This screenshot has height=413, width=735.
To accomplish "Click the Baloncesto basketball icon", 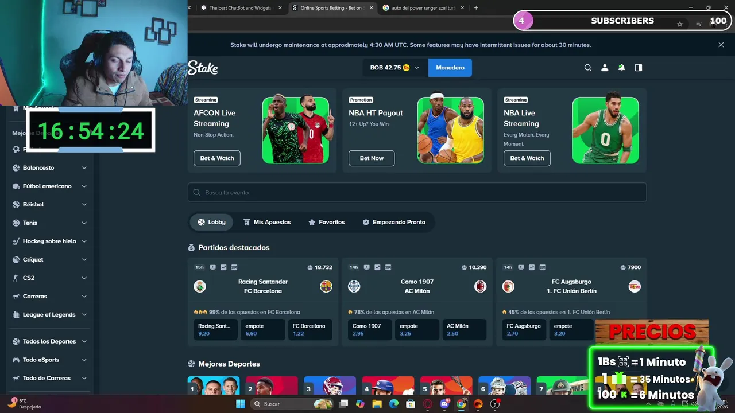I will click(16, 168).
